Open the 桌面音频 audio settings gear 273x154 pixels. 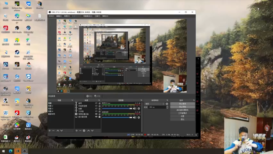pyautogui.click(x=139, y=117)
